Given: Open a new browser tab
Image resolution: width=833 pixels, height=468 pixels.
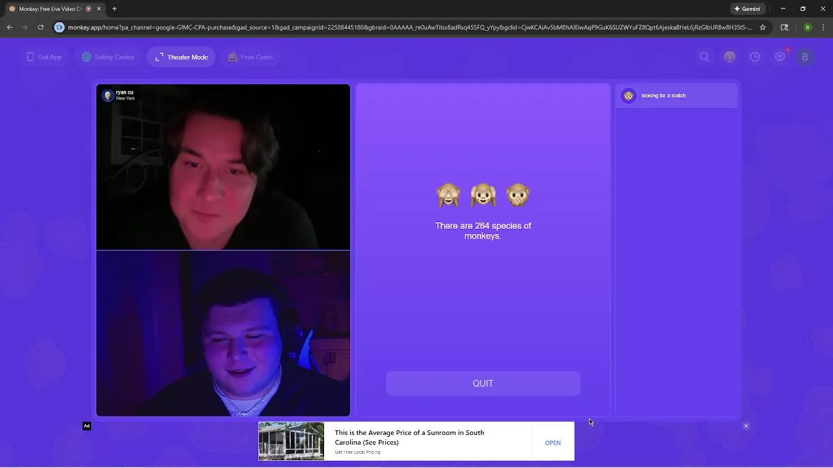Looking at the screenshot, I should click(115, 9).
